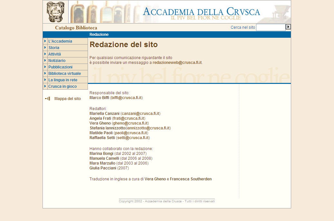Click the redazioneweb@crusca.fi.it email link
The width and height of the screenshot is (334, 221).
coord(177,63)
